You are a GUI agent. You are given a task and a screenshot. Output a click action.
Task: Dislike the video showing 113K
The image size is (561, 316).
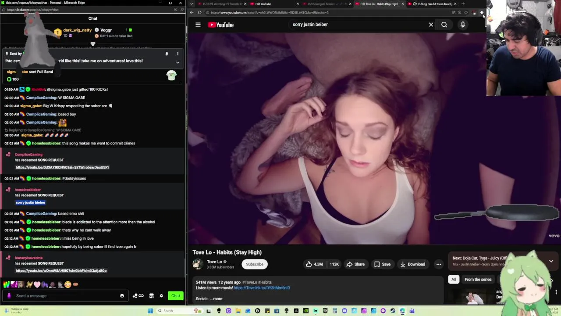click(x=334, y=264)
